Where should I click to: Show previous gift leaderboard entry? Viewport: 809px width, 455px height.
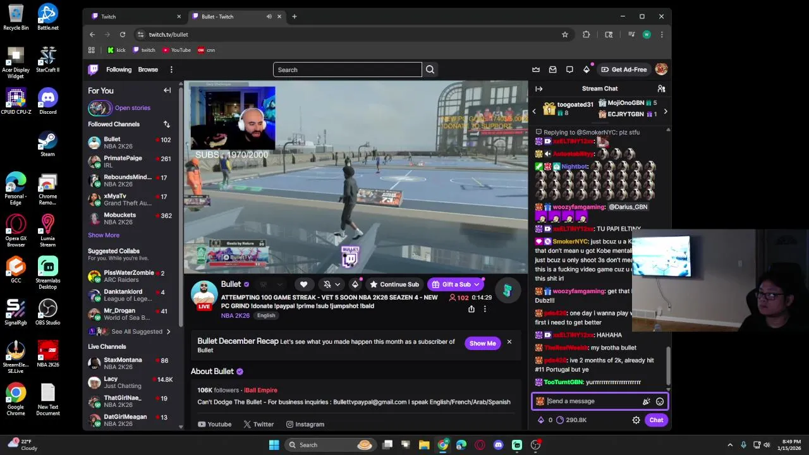(x=534, y=112)
